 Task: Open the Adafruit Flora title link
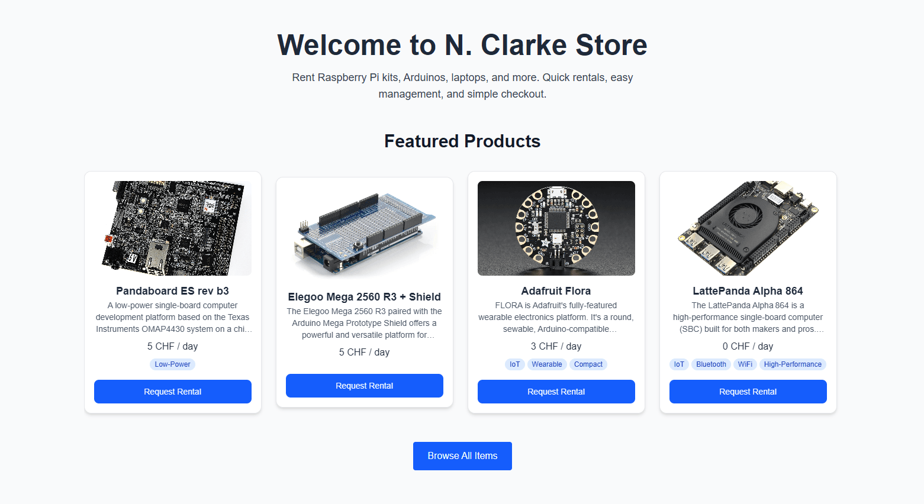tap(556, 291)
